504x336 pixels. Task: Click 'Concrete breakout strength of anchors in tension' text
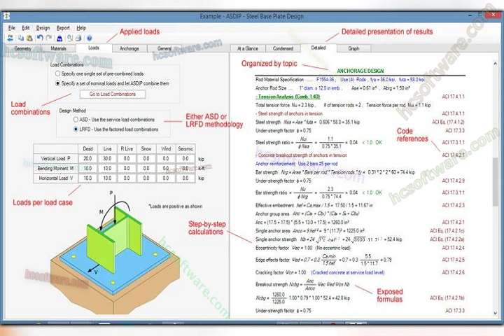302,155
